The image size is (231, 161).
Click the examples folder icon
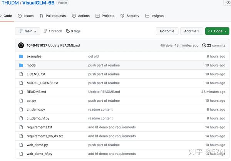point(21,56)
